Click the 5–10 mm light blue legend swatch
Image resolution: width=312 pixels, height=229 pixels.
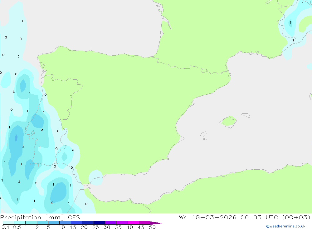(54, 223)
